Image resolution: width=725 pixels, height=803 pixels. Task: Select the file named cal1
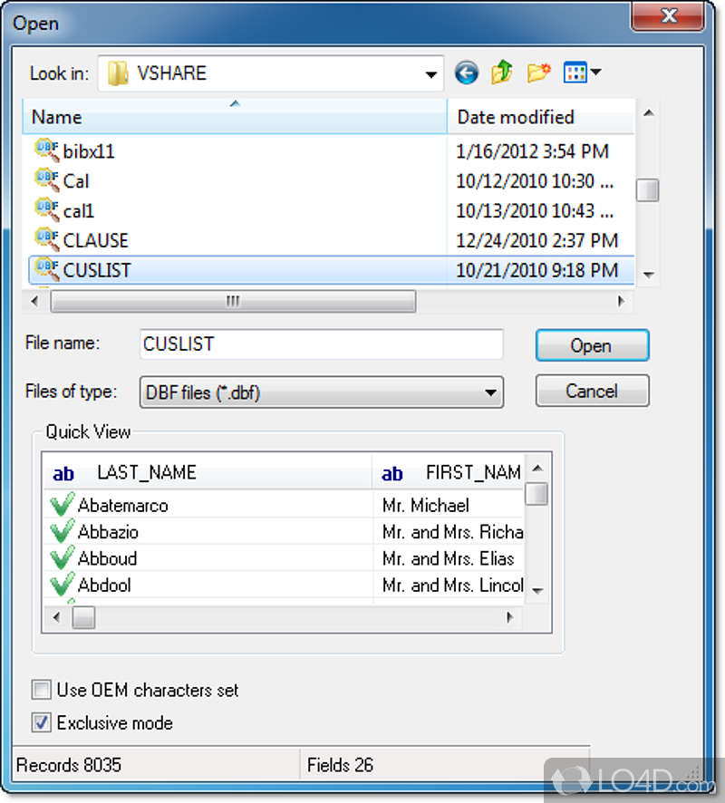coord(78,211)
